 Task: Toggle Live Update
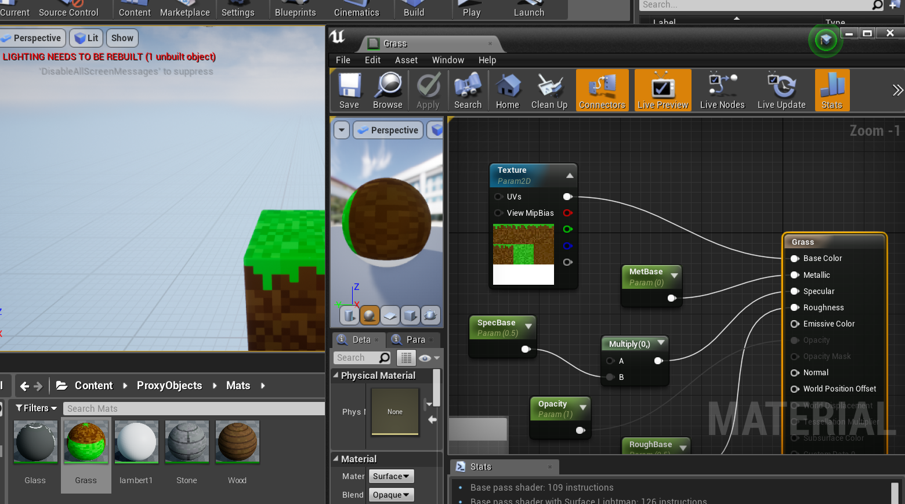click(781, 90)
